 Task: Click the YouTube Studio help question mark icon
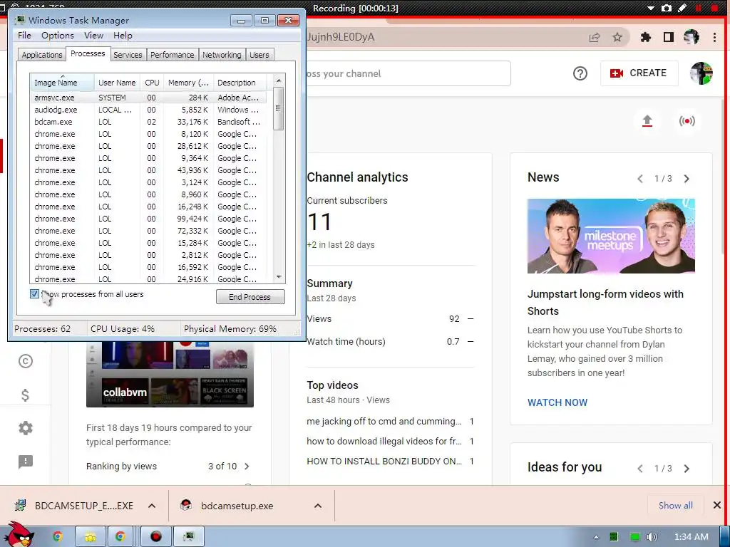point(580,73)
